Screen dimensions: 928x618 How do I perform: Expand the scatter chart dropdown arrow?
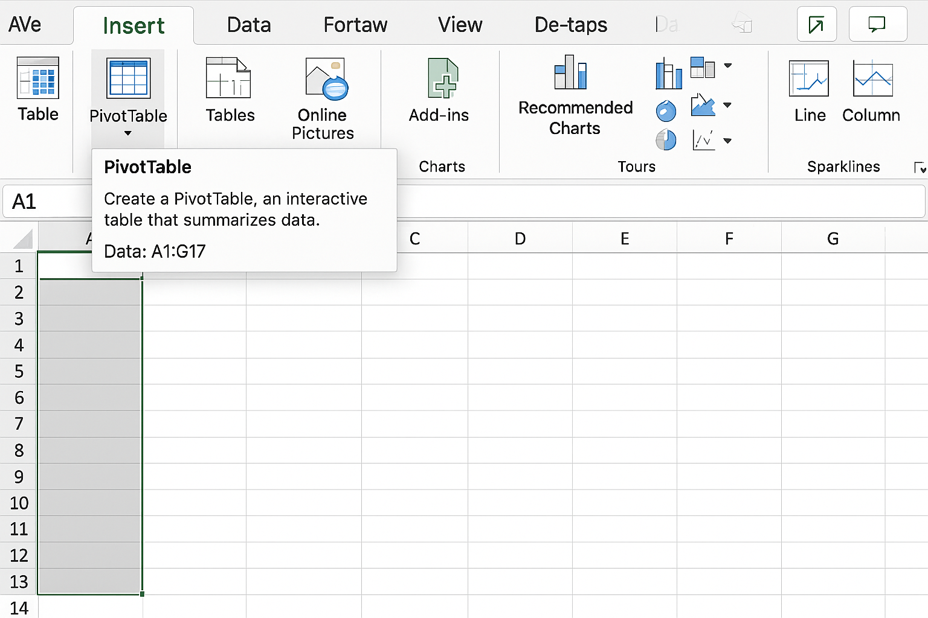point(728,141)
